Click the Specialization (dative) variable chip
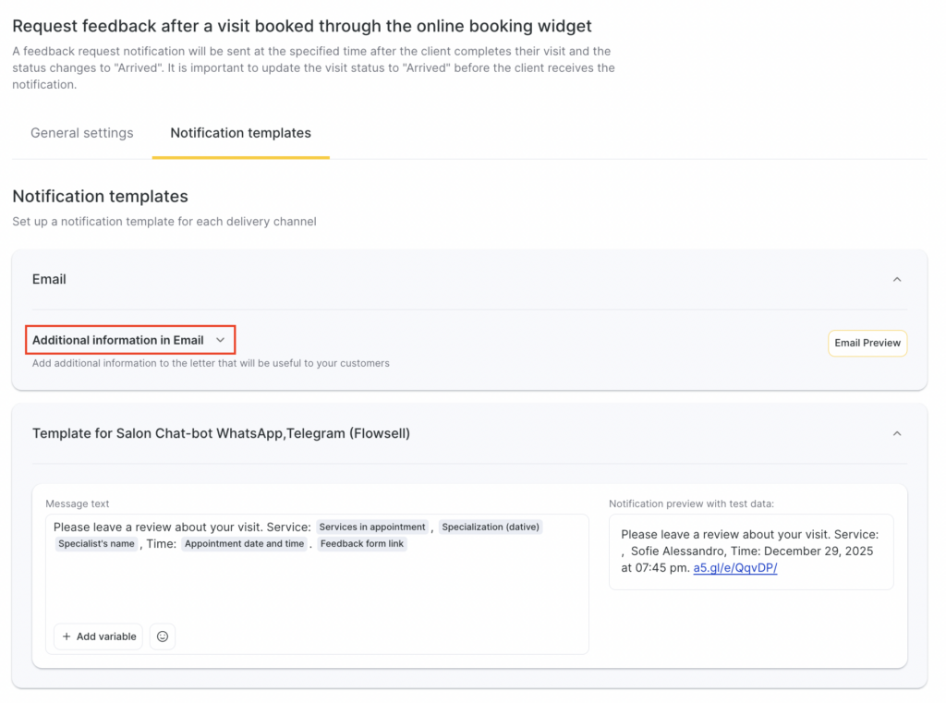Screen dimensions: 946x703 click(x=491, y=527)
